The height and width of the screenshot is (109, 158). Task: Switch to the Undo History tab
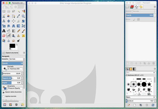pyautogui.click(x=141, y=7)
